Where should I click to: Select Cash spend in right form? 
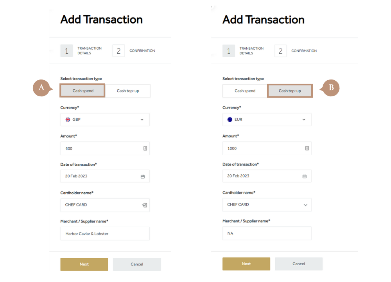point(245,91)
